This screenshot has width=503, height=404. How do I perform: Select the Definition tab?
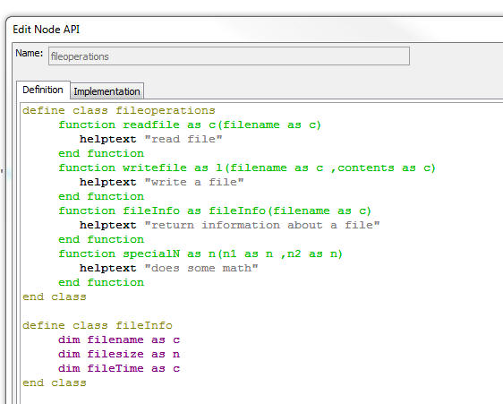coord(43,90)
